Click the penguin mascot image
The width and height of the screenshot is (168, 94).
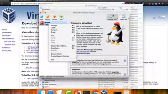click(115, 34)
